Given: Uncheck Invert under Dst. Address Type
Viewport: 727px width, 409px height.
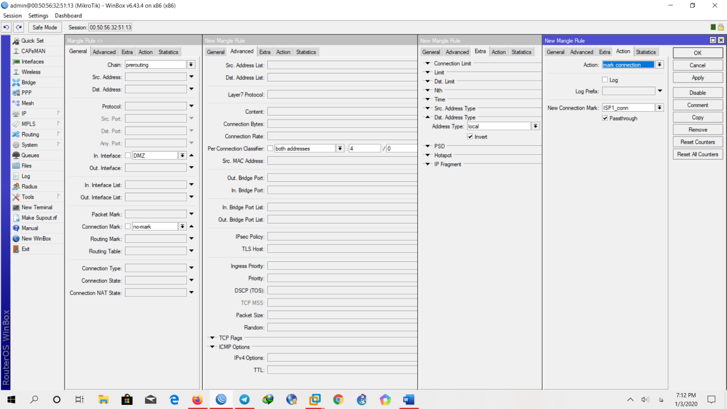Looking at the screenshot, I should tap(470, 137).
